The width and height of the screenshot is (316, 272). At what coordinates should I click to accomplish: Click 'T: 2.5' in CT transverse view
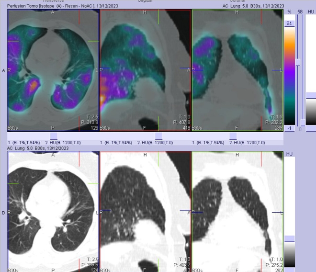pyautogui.click(x=92, y=259)
